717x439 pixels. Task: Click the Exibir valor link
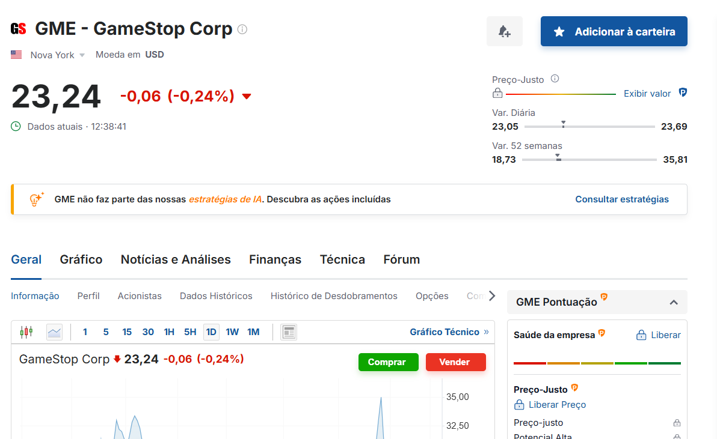click(647, 94)
